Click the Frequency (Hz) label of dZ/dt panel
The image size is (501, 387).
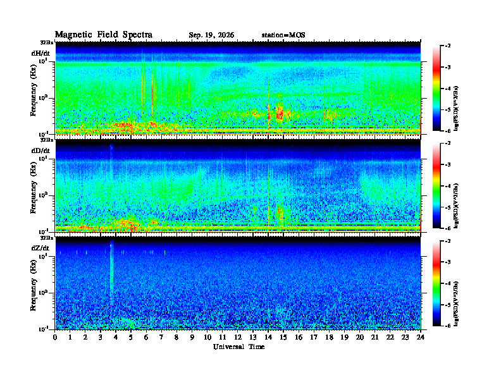[x=34, y=294]
